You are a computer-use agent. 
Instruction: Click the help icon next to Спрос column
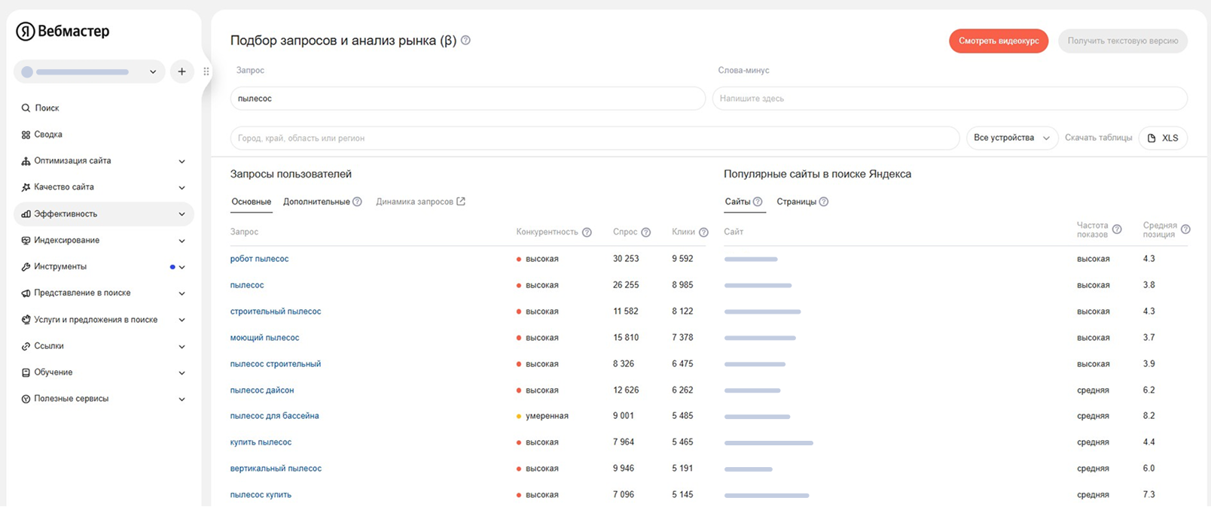pos(645,232)
